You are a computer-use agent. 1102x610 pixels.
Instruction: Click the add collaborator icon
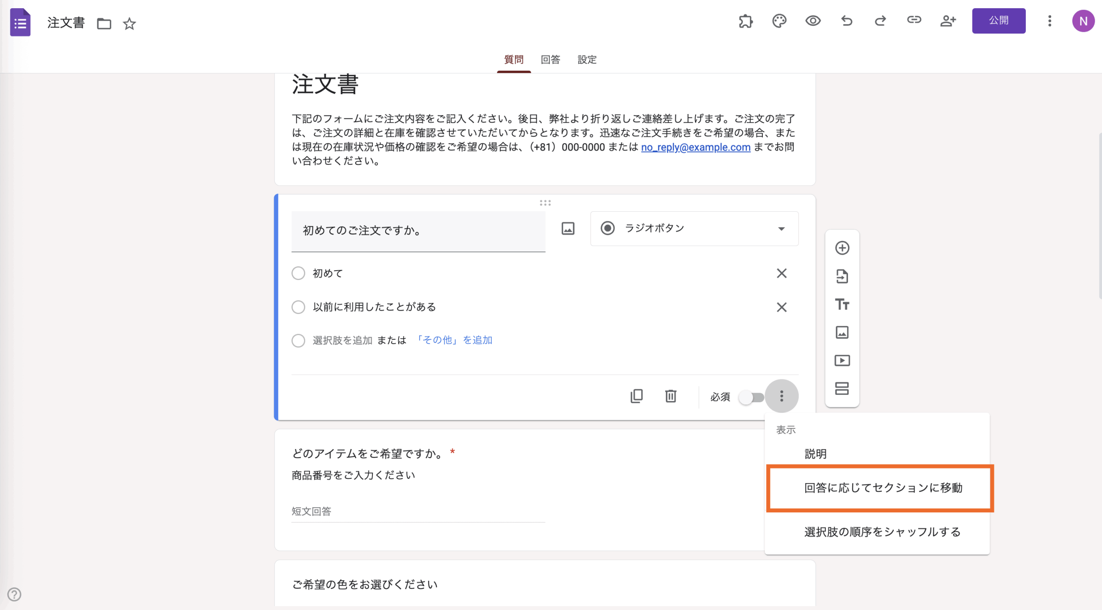tap(948, 21)
